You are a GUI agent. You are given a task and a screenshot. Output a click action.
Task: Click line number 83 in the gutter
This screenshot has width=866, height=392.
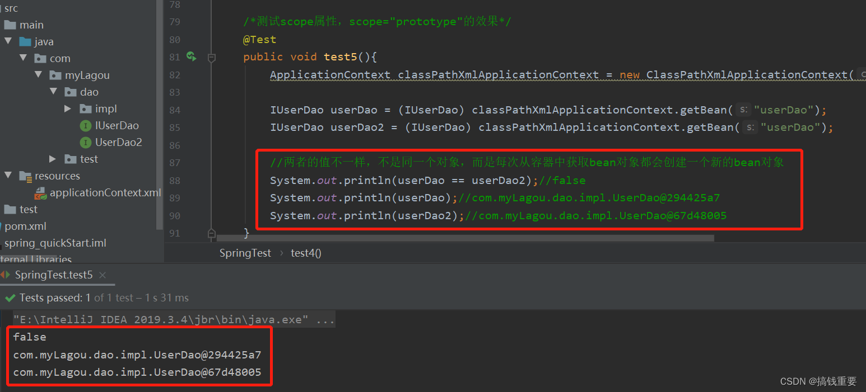click(175, 92)
